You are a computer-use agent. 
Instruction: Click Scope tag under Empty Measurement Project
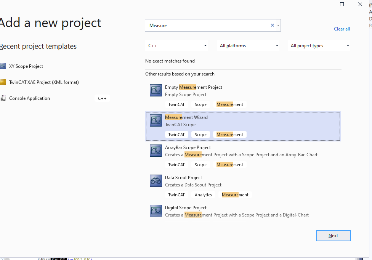click(x=200, y=104)
